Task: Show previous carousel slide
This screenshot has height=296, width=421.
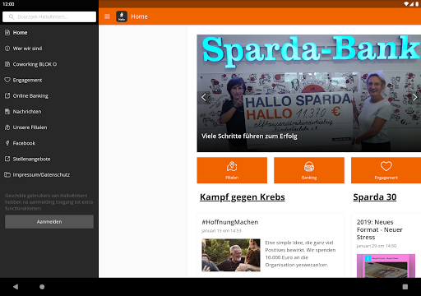Action: pyautogui.click(x=203, y=97)
